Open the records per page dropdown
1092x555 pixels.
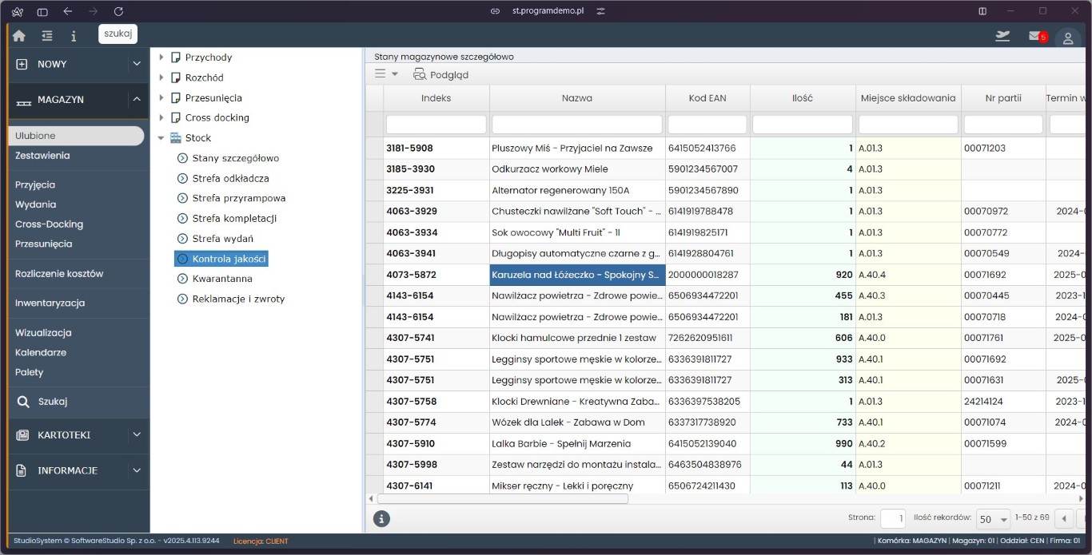pyautogui.click(x=994, y=519)
